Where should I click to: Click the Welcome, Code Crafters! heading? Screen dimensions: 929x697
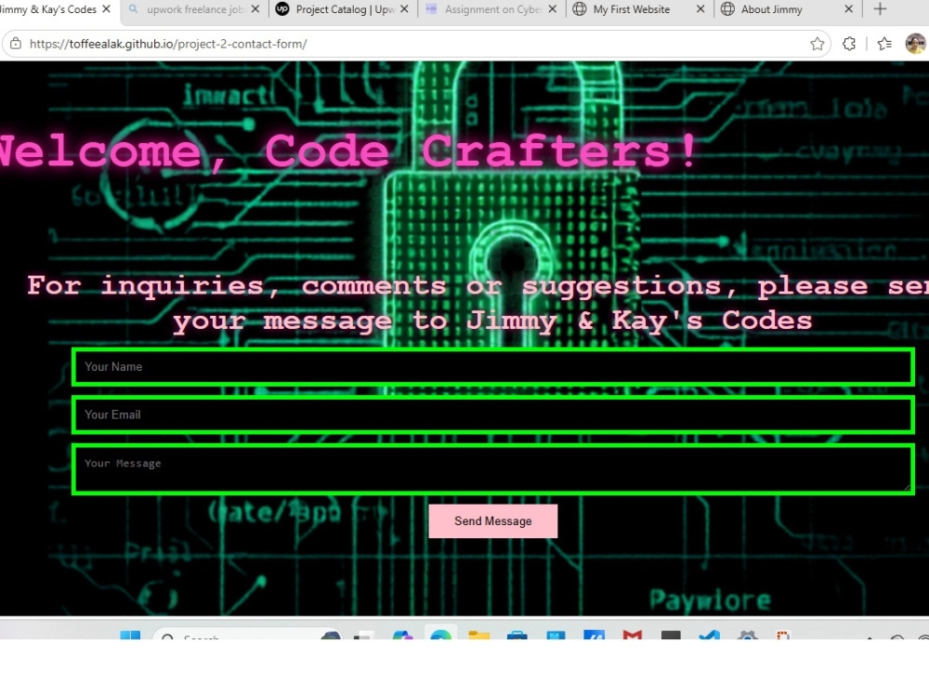348,151
